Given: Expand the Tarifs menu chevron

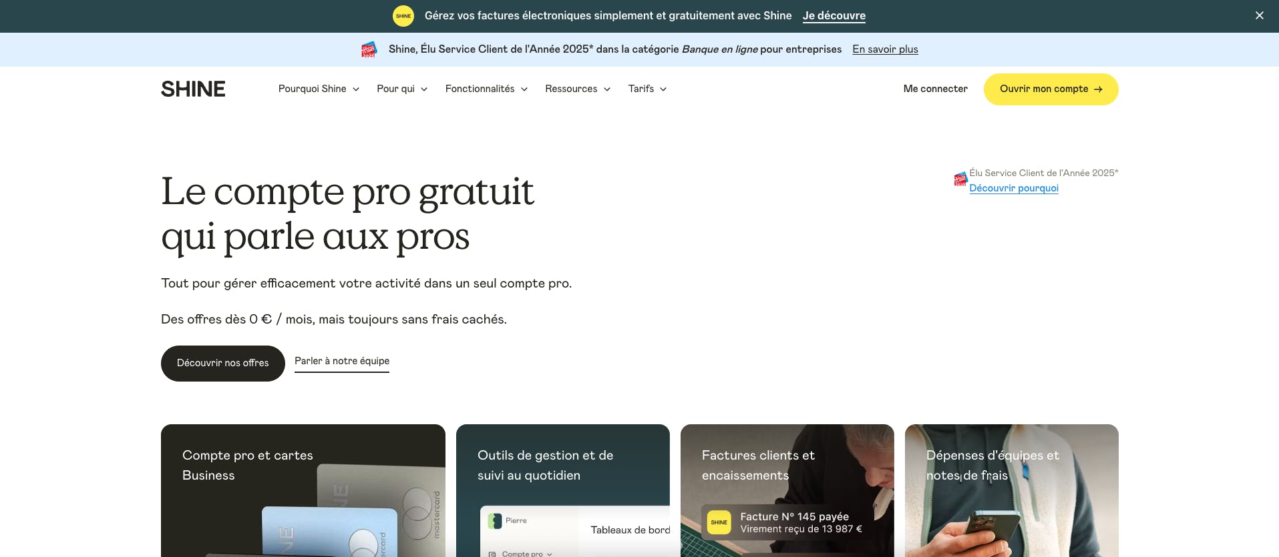Looking at the screenshot, I should coord(663,89).
